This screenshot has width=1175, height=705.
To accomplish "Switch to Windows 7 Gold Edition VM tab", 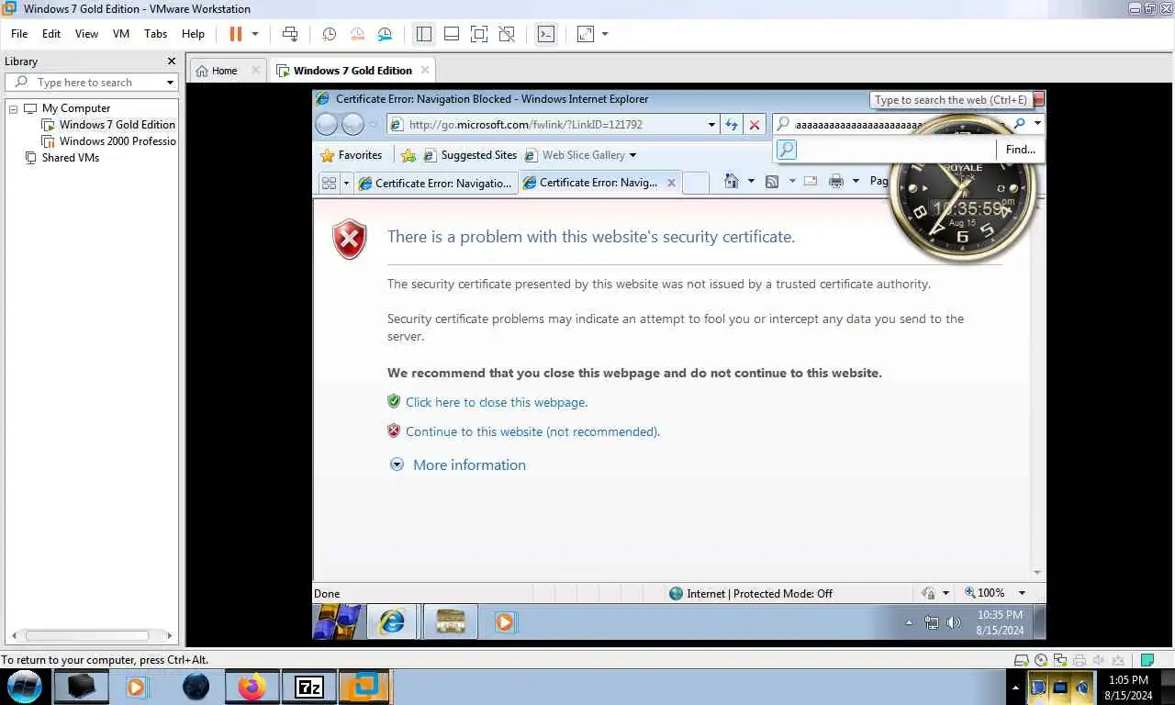I will [352, 71].
